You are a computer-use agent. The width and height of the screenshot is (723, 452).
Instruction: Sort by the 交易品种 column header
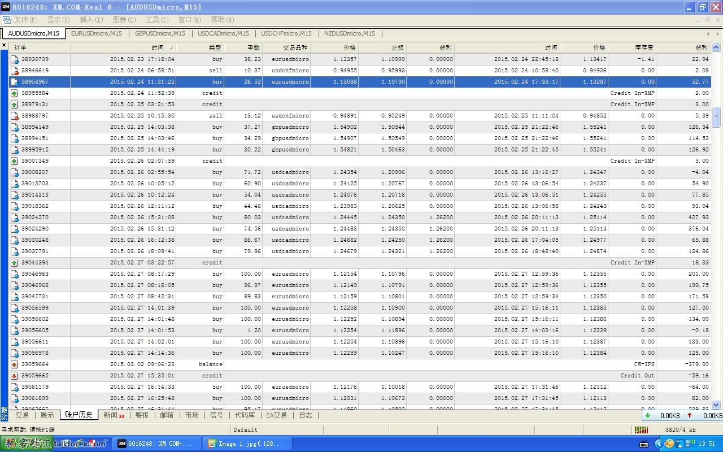click(x=286, y=48)
